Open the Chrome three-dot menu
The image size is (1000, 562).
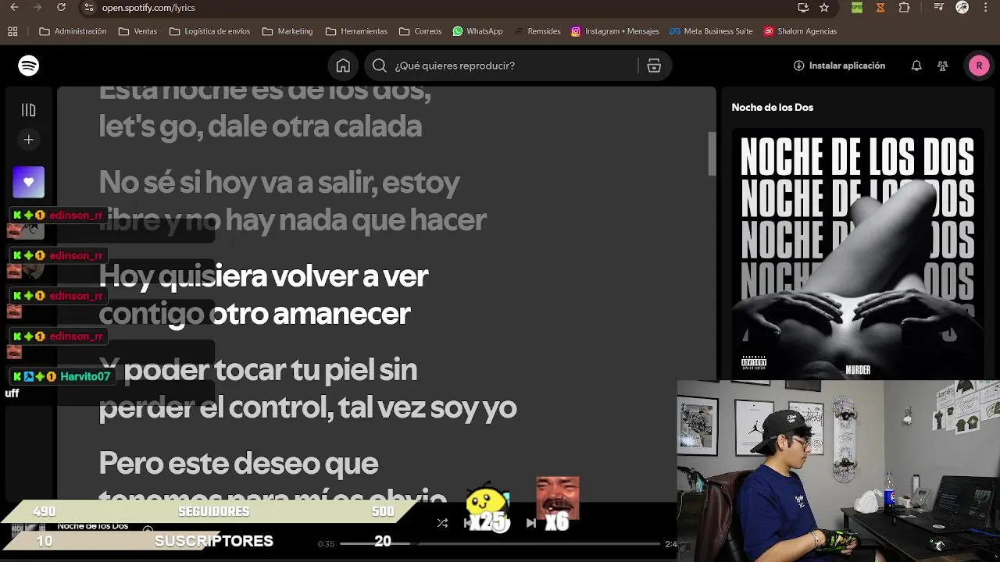pos(986,8)
